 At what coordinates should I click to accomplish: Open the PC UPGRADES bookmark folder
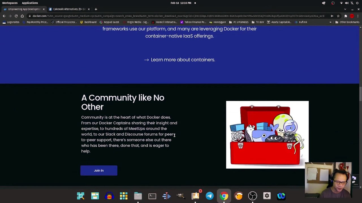point(238,22)
